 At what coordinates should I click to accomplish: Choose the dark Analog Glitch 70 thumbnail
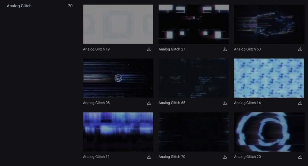(x=193, y=132)
